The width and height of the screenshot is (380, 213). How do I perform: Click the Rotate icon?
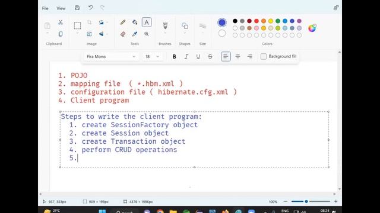click(x=101, y=22)
